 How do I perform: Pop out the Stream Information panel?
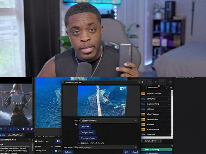tap(30, 140)
